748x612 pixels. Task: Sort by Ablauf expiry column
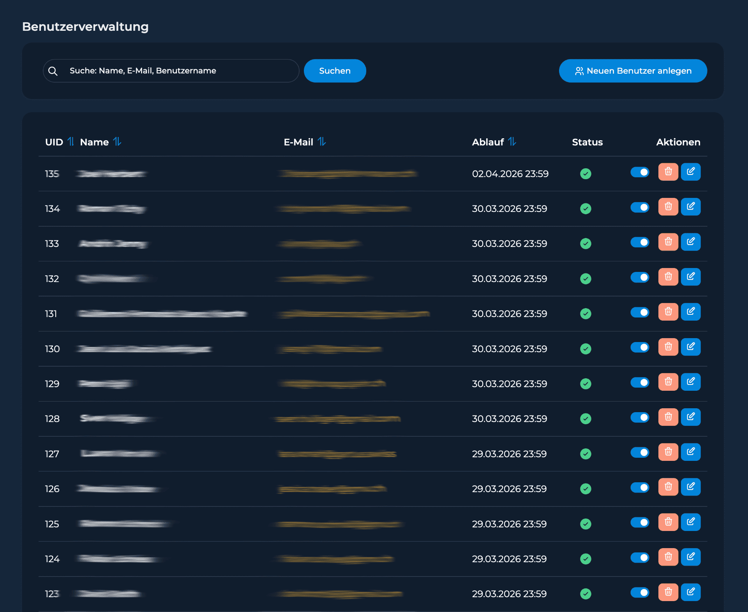[x=512, y=142]
